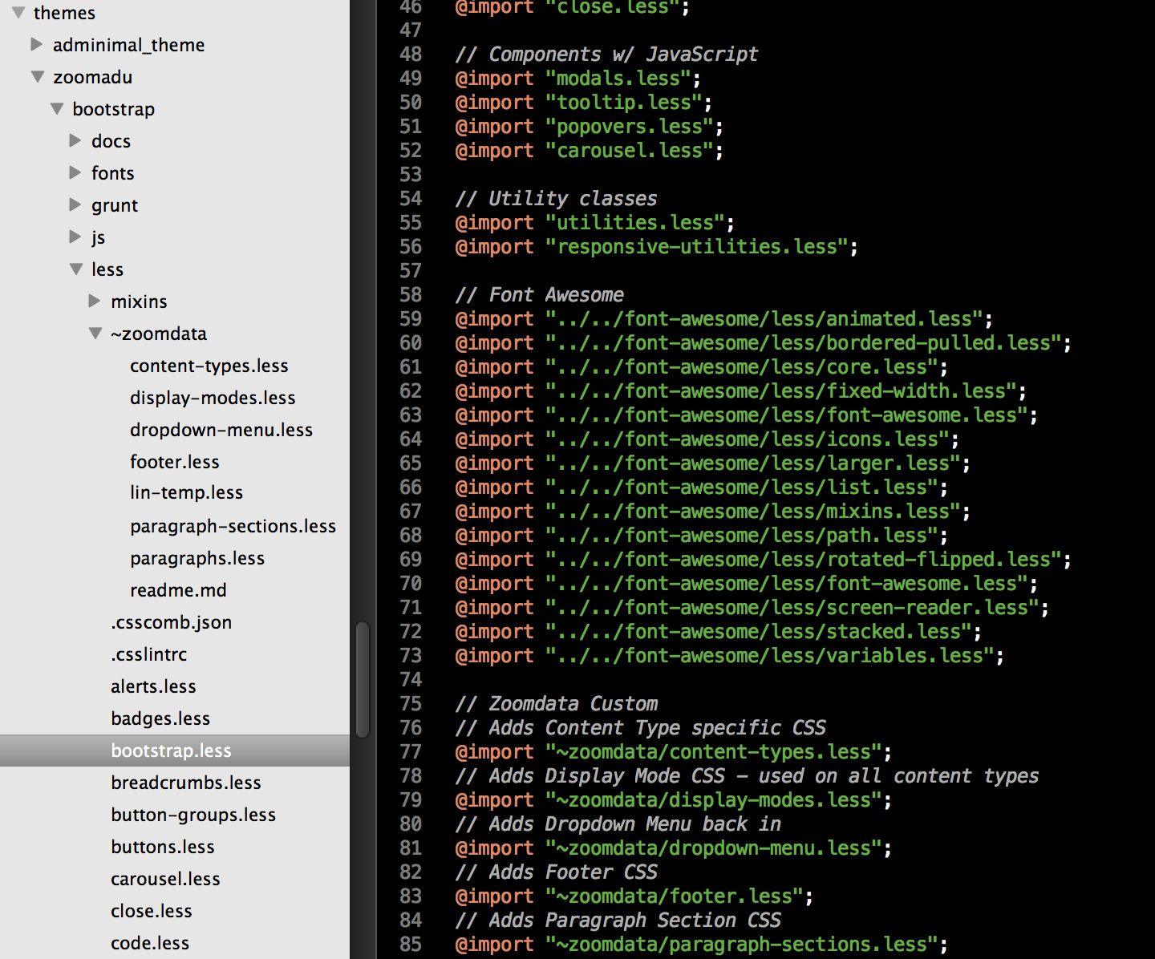1155x959 pixels.
Task: Open close.less in the sidebar
Action: pyautogui.click(x=152, y=911)
